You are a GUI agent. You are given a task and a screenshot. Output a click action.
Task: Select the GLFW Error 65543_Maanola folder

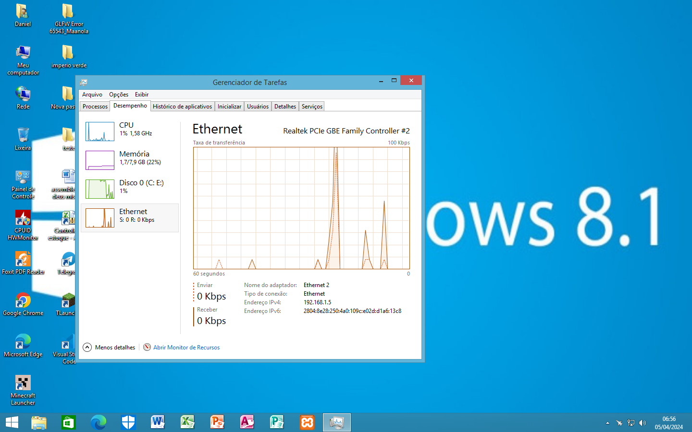point(69,19)
